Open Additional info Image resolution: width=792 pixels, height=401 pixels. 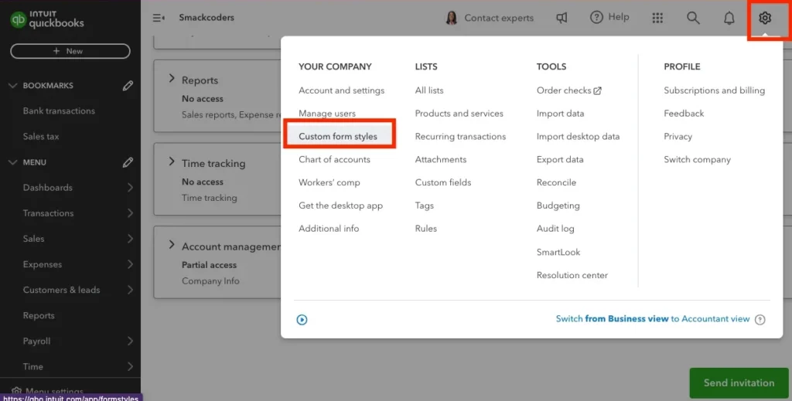click(x=329, y=229)
